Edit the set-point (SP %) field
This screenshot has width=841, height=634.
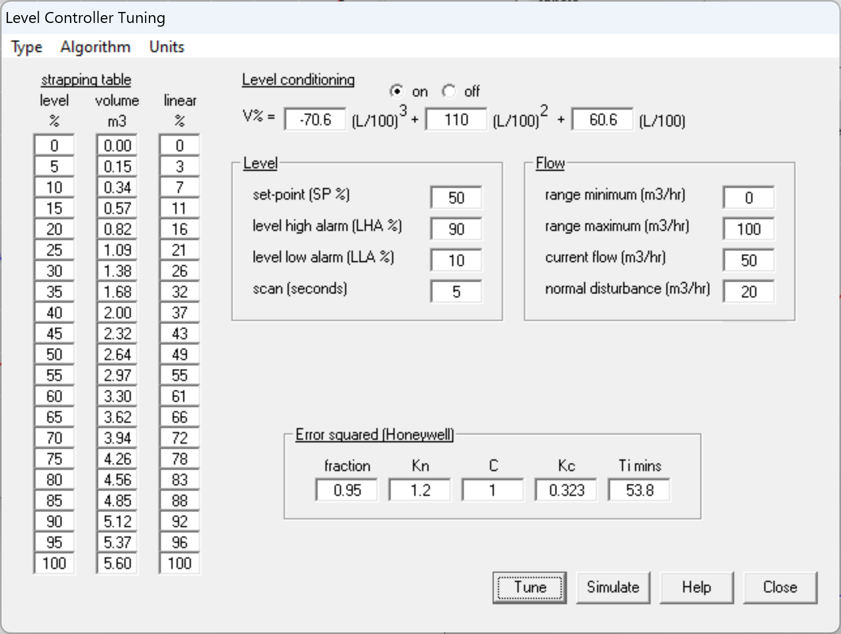pos(456,198)
